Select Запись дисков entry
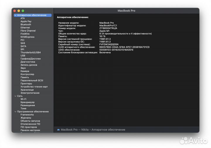This screenshot has width=211, height=148. tap(29, 65)
